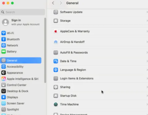Select Bluetooth label in sidebar
Viewport: 148px width, 115px height.
pos(13,39)
